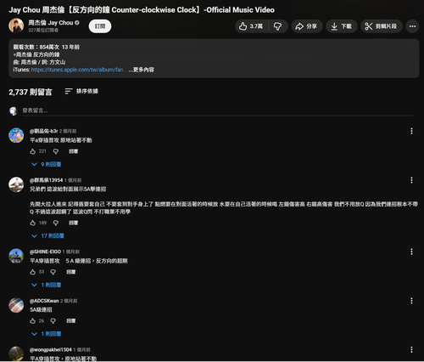
Task: Open options menu for @ADCSKwan comment
Action: (x=411, y=301)
